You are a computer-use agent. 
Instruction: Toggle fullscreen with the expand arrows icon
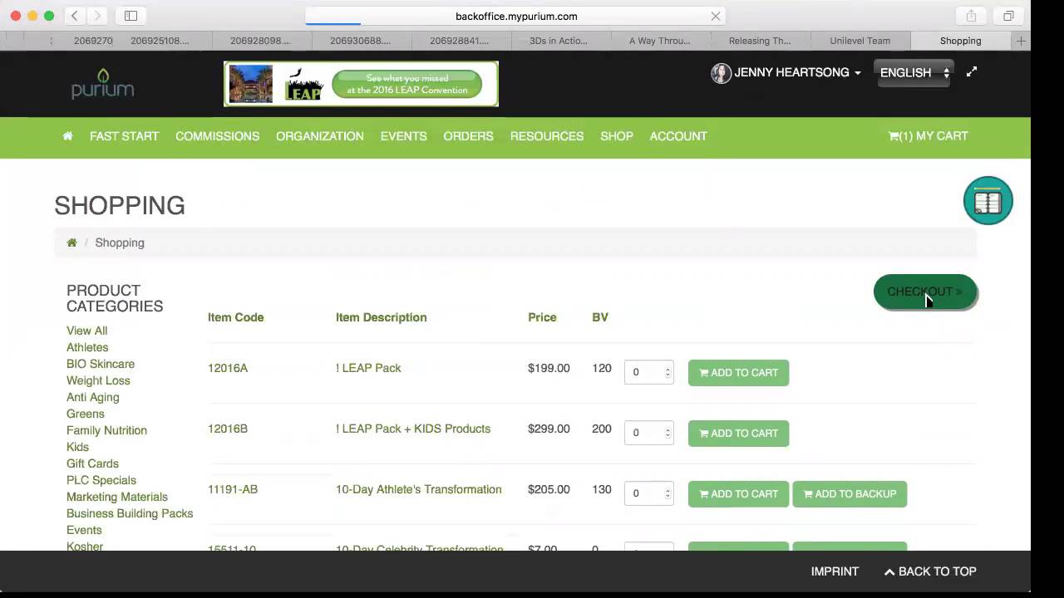tap(971, 72)
